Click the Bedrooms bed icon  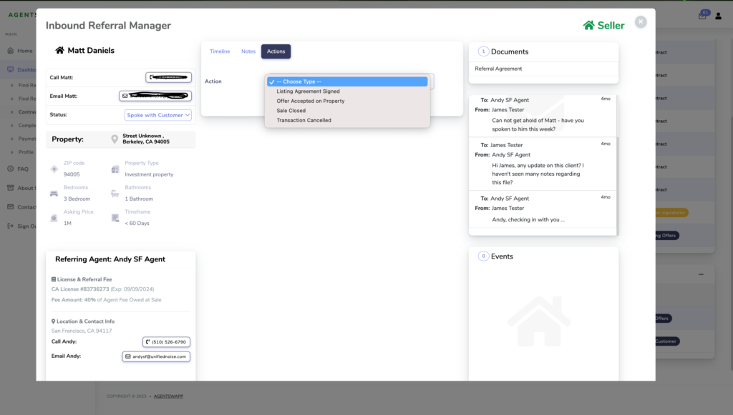pyautogui.click(x=54, y=193)
